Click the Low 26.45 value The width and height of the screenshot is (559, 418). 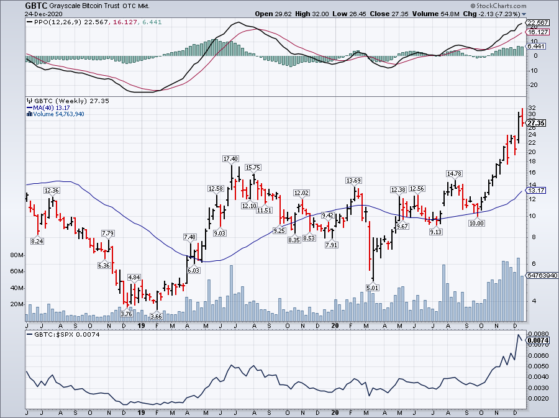(x=349, y=14)
